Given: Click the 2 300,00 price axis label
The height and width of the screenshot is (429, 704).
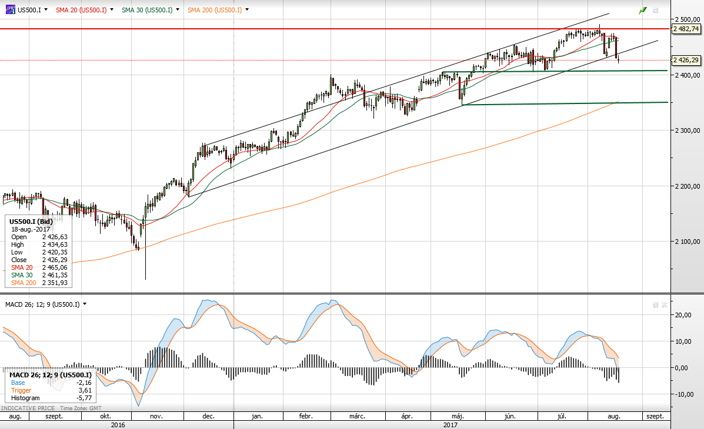Looking at the screenshot, I should pyautogui.click(x=688, y=130).
